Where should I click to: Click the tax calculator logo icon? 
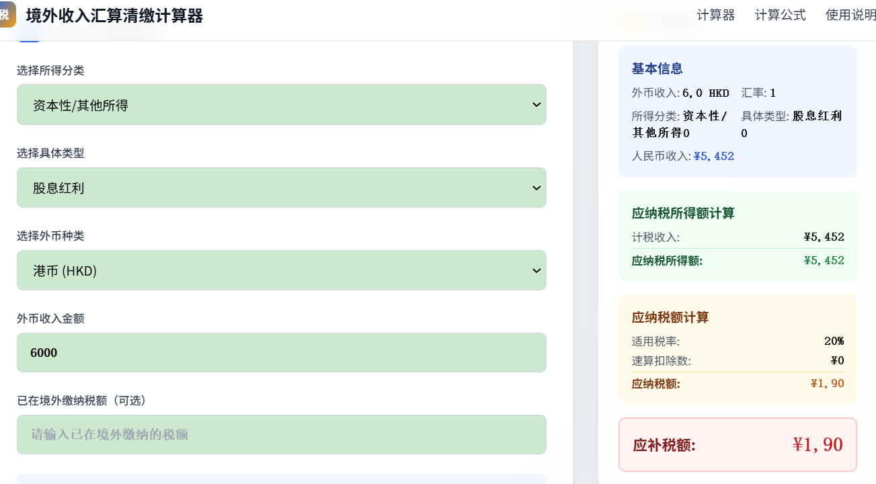pyautogui.click(x=7, y=15)
